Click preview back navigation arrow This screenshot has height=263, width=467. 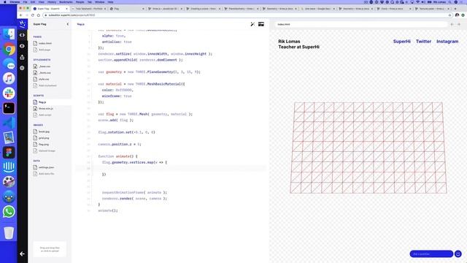pyautogui.click(x=452, y=24)
